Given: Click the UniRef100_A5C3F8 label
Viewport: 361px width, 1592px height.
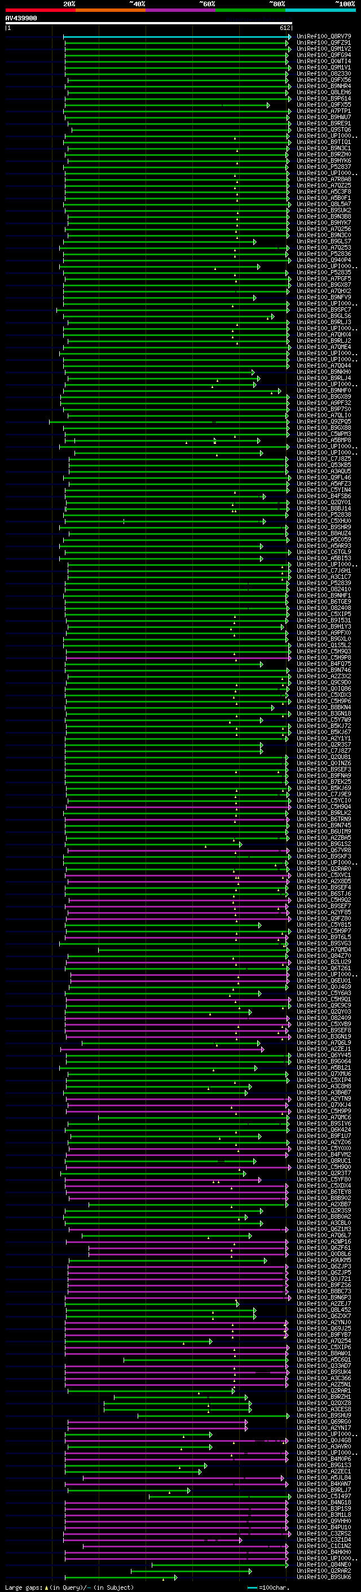Looking at the screenshot, I should tap(324, 191).
